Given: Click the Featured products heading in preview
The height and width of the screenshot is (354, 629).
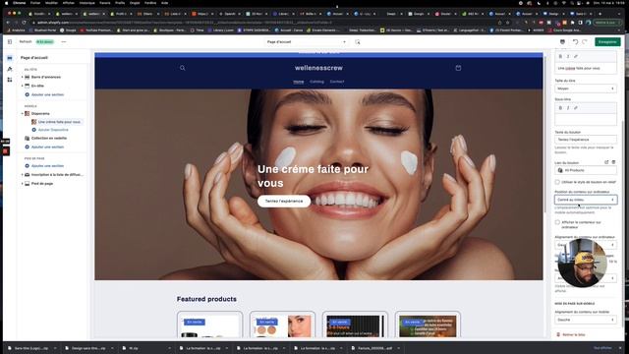Looking at the screenshot, I should point(206,299).
